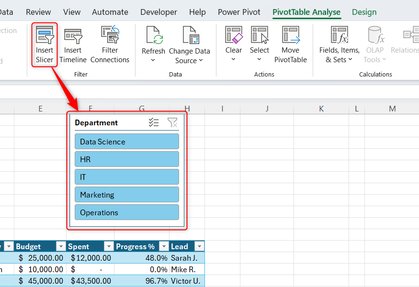Select column J header
The width and height of the screenshot is (419, 287).
pyautogui.click(x=267, y=109)
